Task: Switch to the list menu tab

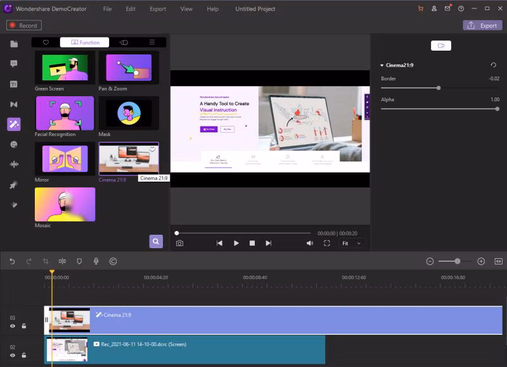Action: pyautogui.click(x=152, y=42)
